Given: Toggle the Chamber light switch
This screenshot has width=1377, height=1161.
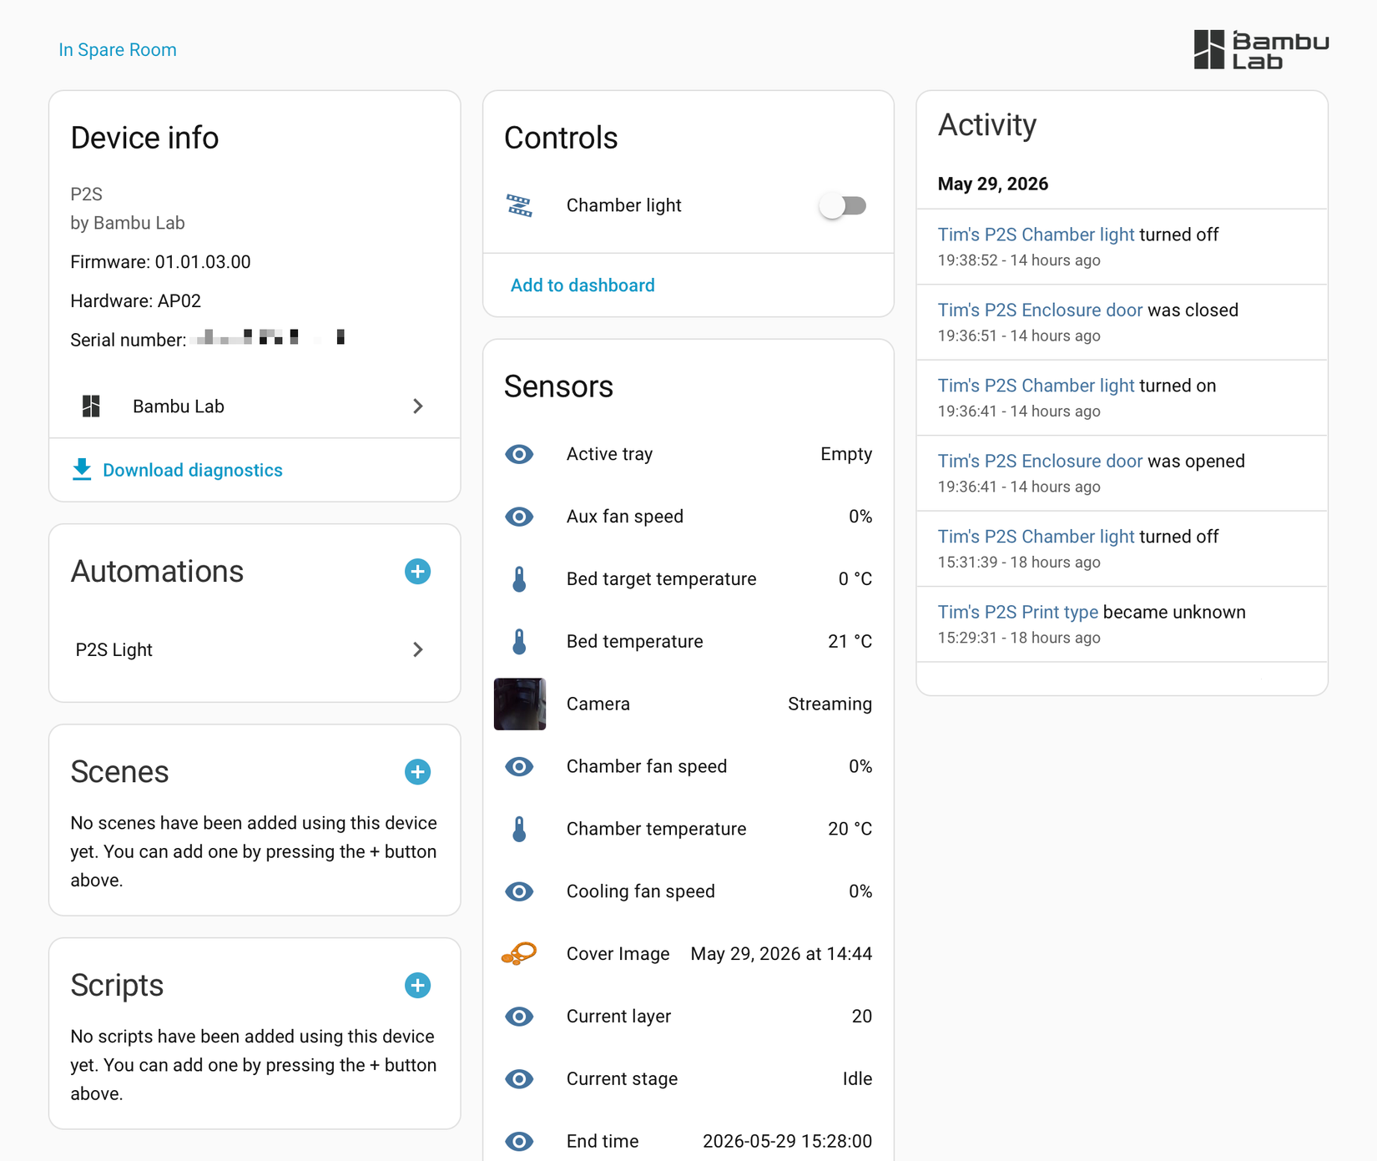Looking at the screenshot, I should [843, 205].
